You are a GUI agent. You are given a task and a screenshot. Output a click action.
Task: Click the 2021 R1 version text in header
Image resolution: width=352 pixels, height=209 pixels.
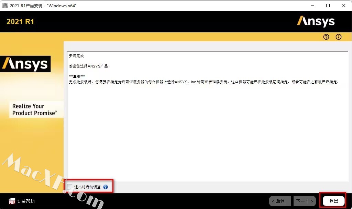(20, 22)
